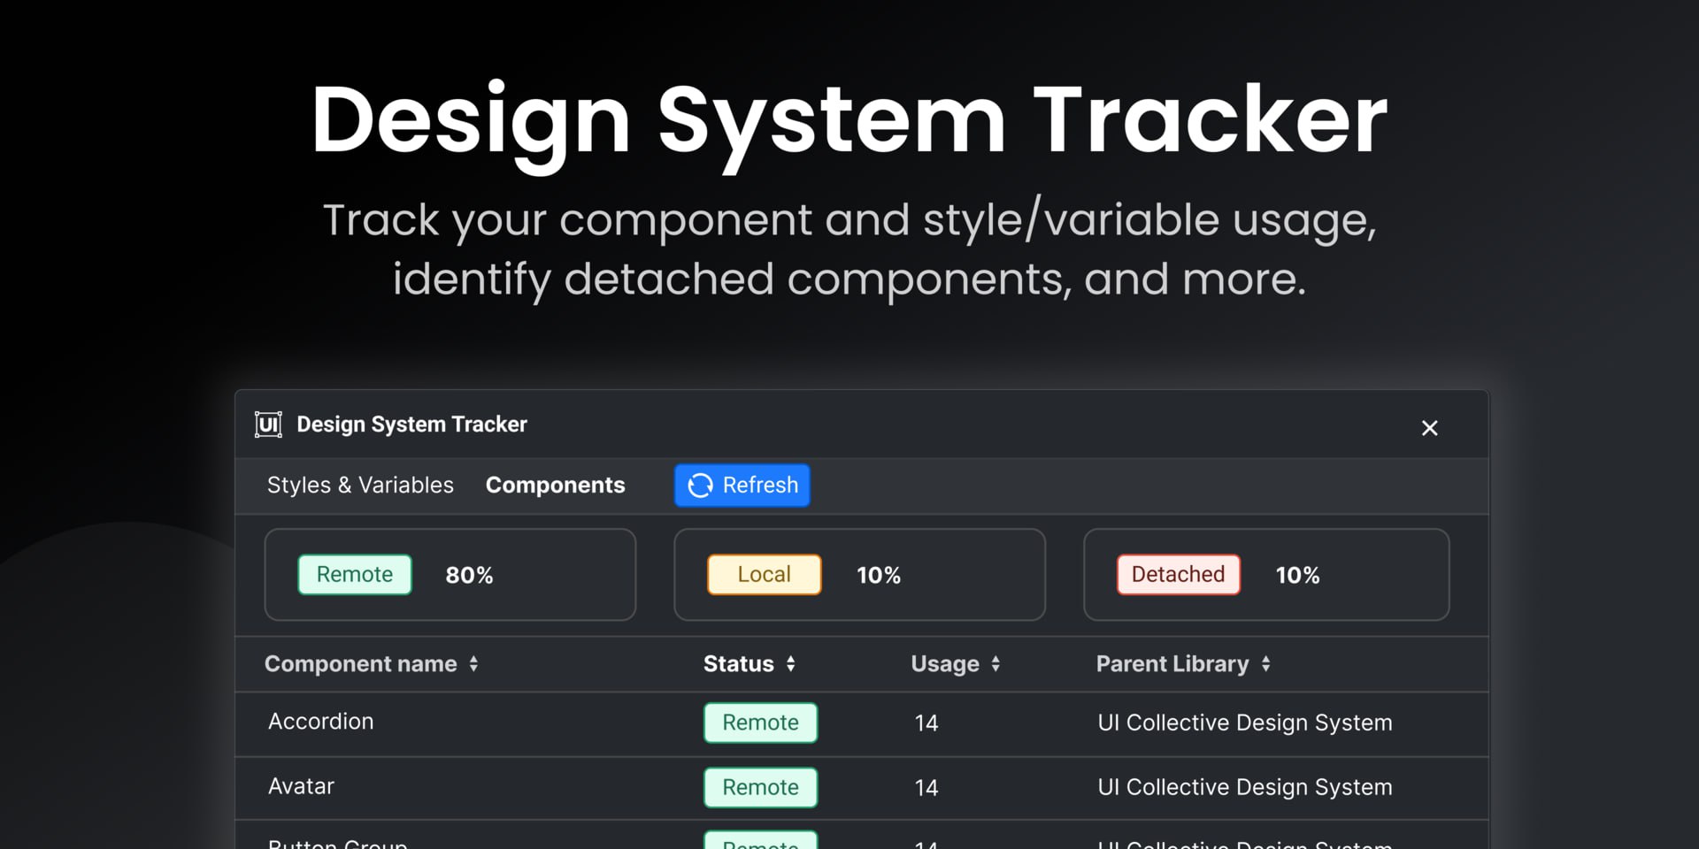Screen dimensions: 1699x849
Task: Click the Remote status badge for Avatar
Action: tap(760, 787)
